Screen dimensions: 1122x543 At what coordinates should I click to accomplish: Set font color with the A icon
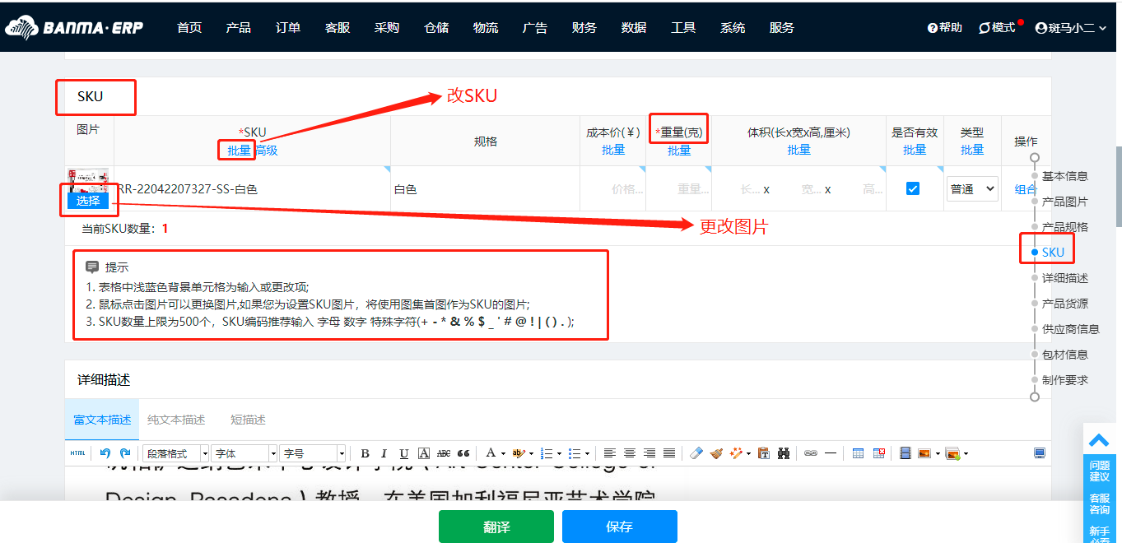[491, 453]
